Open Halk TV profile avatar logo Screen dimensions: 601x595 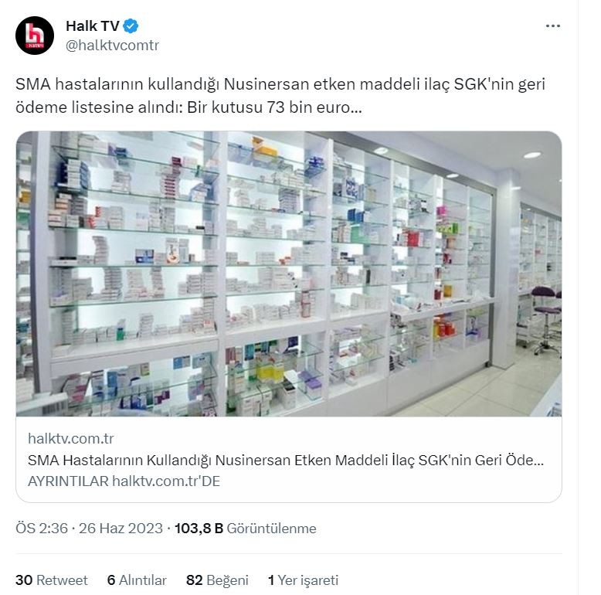click(x=35, y=36)
